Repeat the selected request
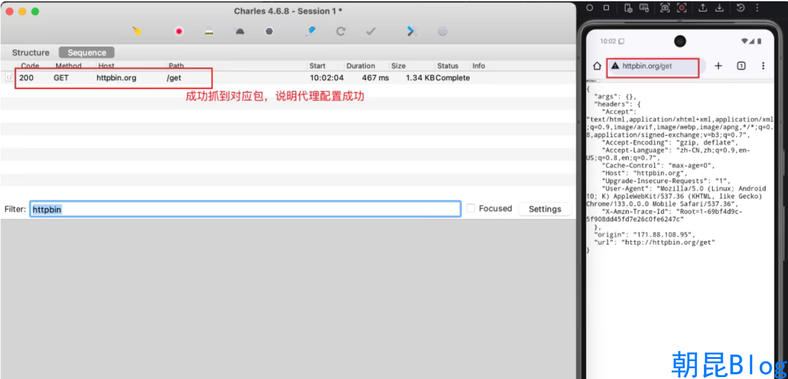 point(341,31)
